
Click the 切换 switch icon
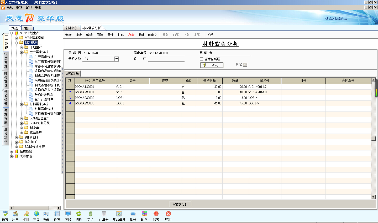[79, 214]
